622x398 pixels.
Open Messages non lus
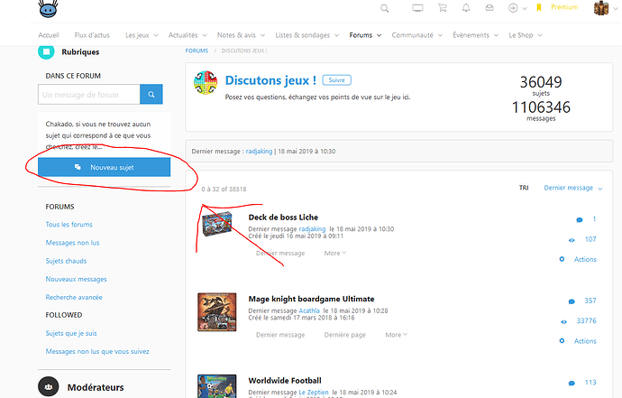(x=72, y=243)
